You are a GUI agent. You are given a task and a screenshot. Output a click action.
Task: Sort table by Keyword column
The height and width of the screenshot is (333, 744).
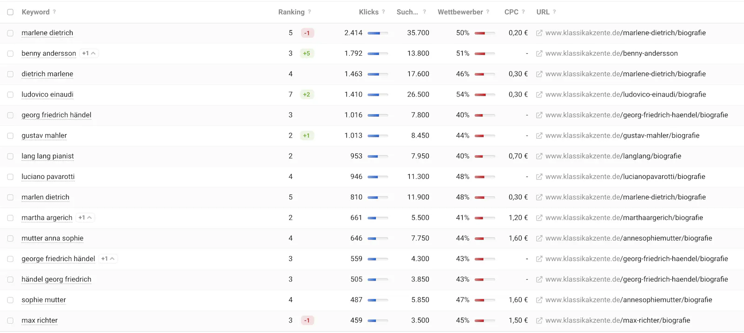(35, 12)
